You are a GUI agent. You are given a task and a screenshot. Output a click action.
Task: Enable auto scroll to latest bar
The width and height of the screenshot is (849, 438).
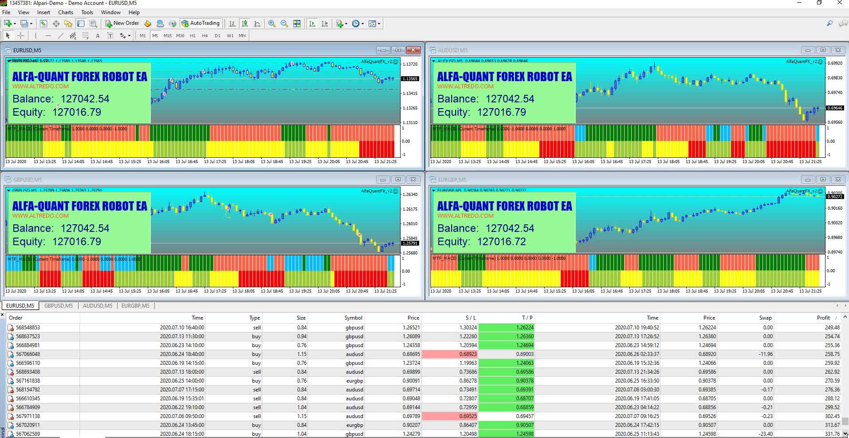[311, 23]
